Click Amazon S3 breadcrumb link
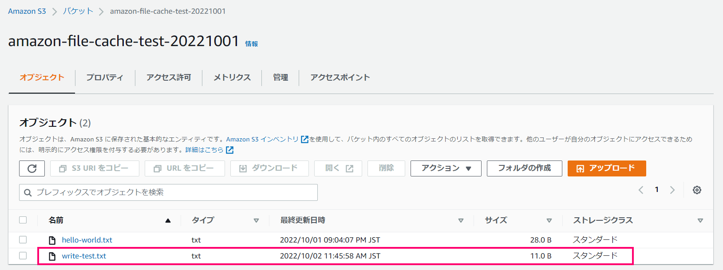 coord(27,11)
